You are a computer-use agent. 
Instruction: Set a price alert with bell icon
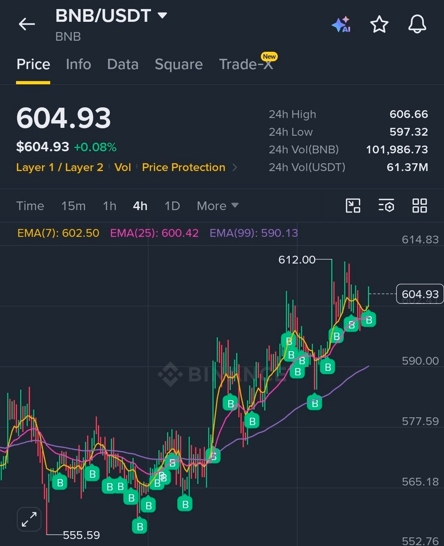pyautogui.click(x=417, y=24)
